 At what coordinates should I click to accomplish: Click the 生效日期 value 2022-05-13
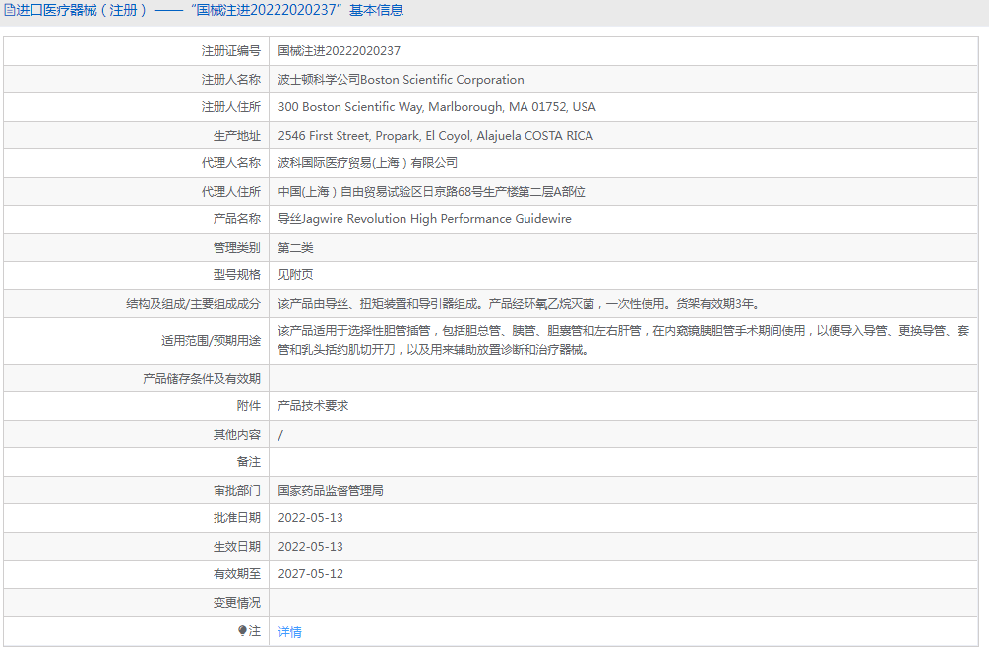pos(310,547)
